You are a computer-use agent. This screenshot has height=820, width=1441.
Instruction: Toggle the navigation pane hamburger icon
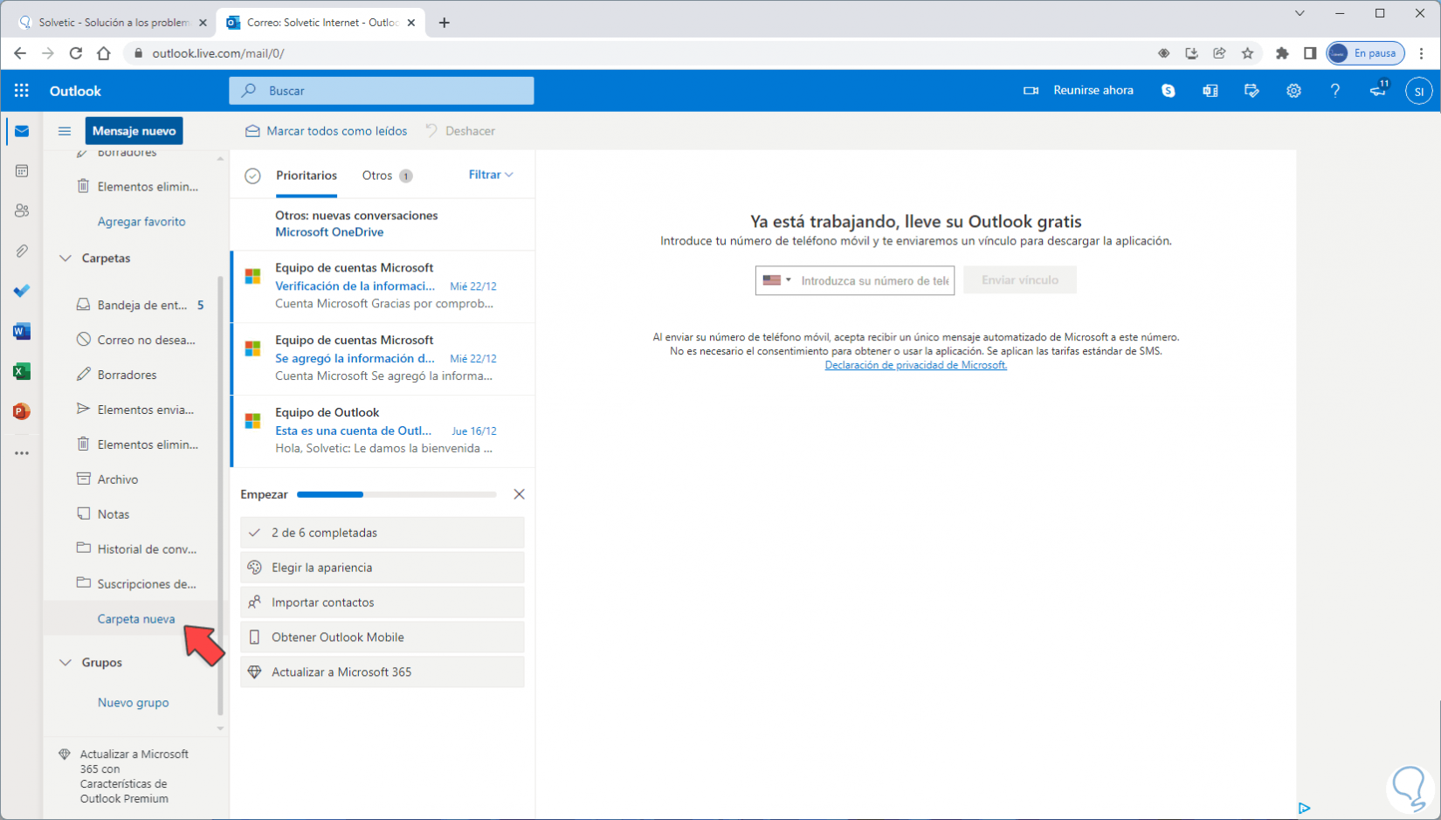point(65,131)
